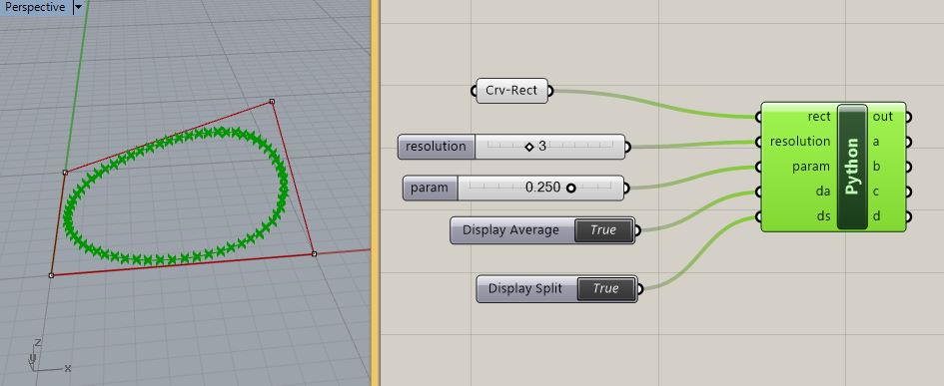Click the ds input grip on Python
The height and width of the screenshot is (386, 944).
[x=758, y=216]
